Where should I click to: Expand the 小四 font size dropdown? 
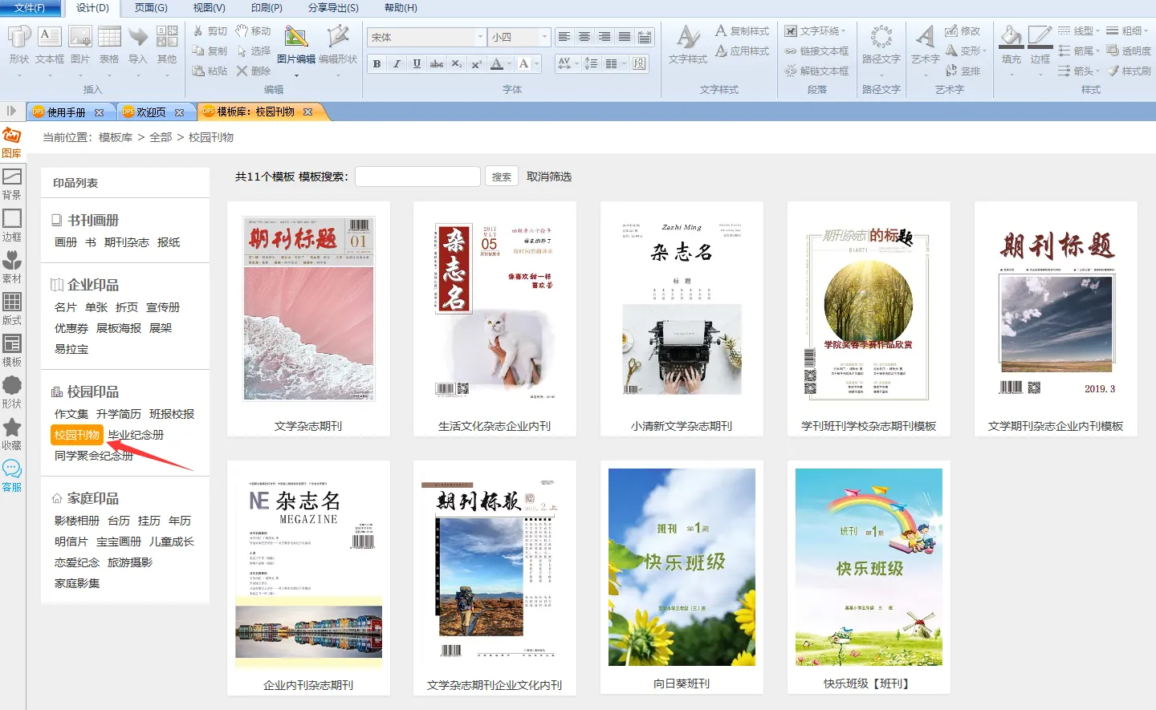pos(544,37)
